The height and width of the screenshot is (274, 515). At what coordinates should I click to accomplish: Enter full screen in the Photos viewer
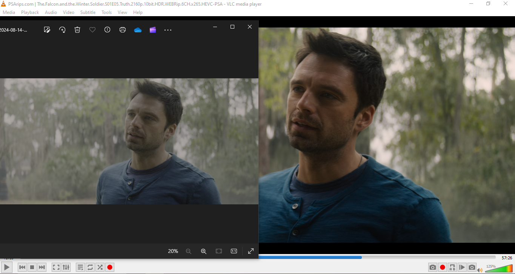pos(251,251)
